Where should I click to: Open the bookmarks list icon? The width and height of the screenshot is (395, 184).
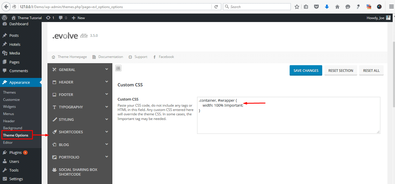point(306,7)
